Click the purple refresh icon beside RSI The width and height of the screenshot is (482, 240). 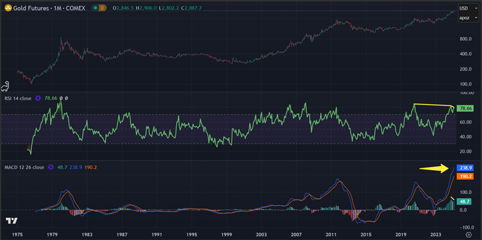click(38, 98)
